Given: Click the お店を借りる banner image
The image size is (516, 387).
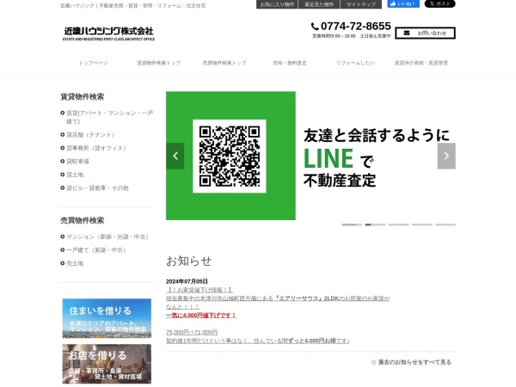Looking at the screenshot, I should (107, 364).
